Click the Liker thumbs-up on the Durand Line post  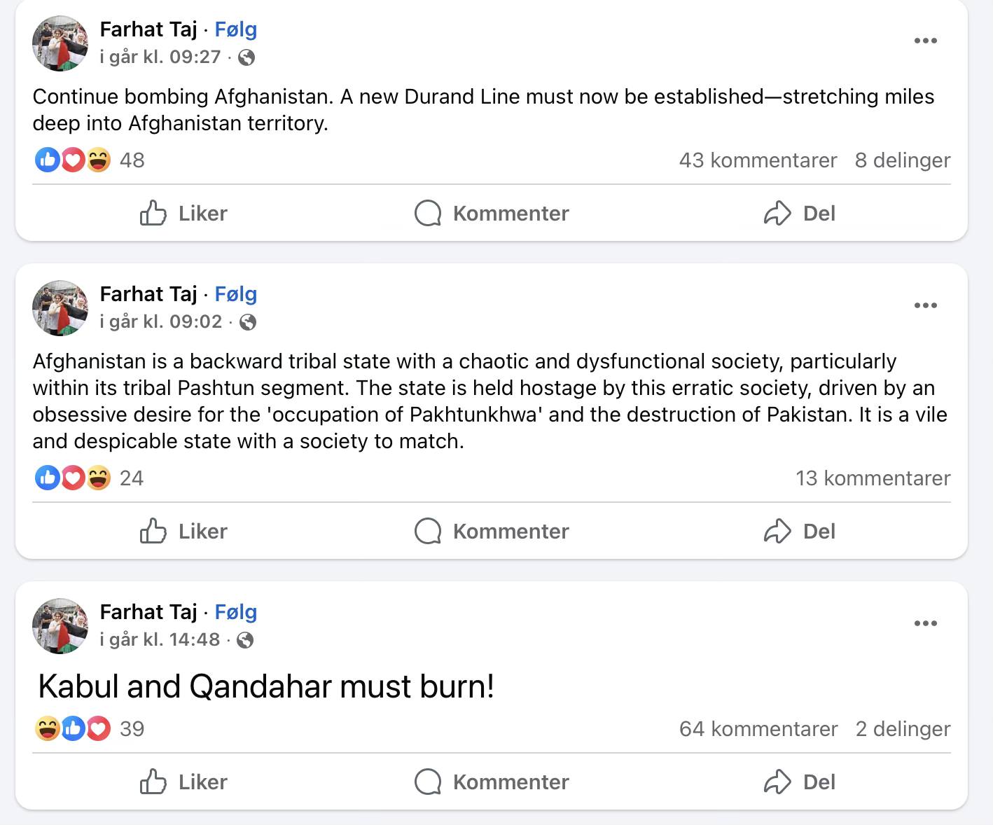(x=183, y=213)
